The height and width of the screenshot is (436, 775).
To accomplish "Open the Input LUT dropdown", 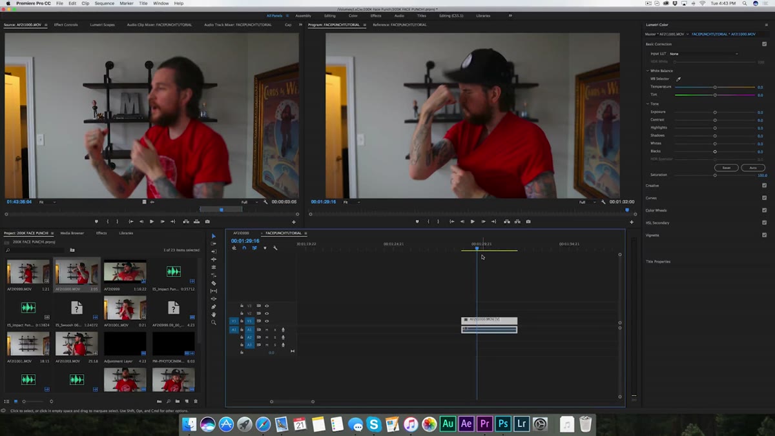I will point(704,54).
